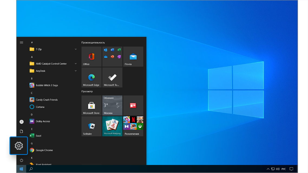Launch the Solitaire tile
This screenshot has height=173, width=308.
(91, 126)
